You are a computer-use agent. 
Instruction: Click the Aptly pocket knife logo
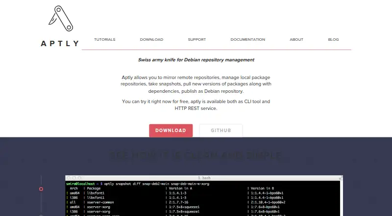61,18
